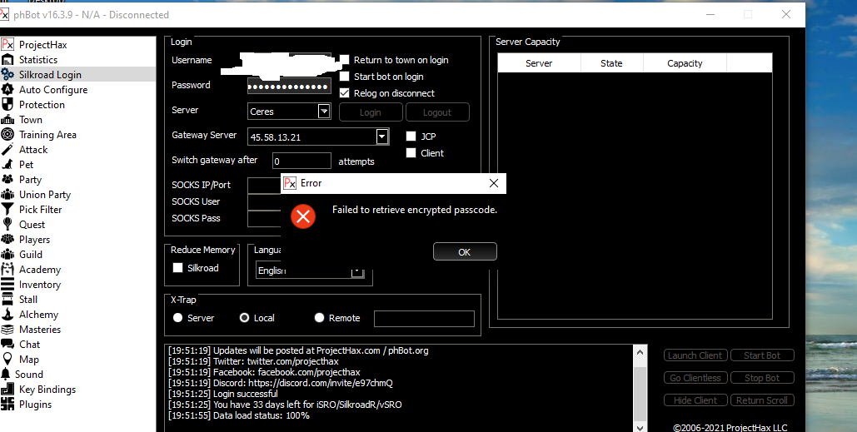This screenshot has height=432, width=857.
Task: Click the Switch gateway attempts field
Action: click(301, 161)
